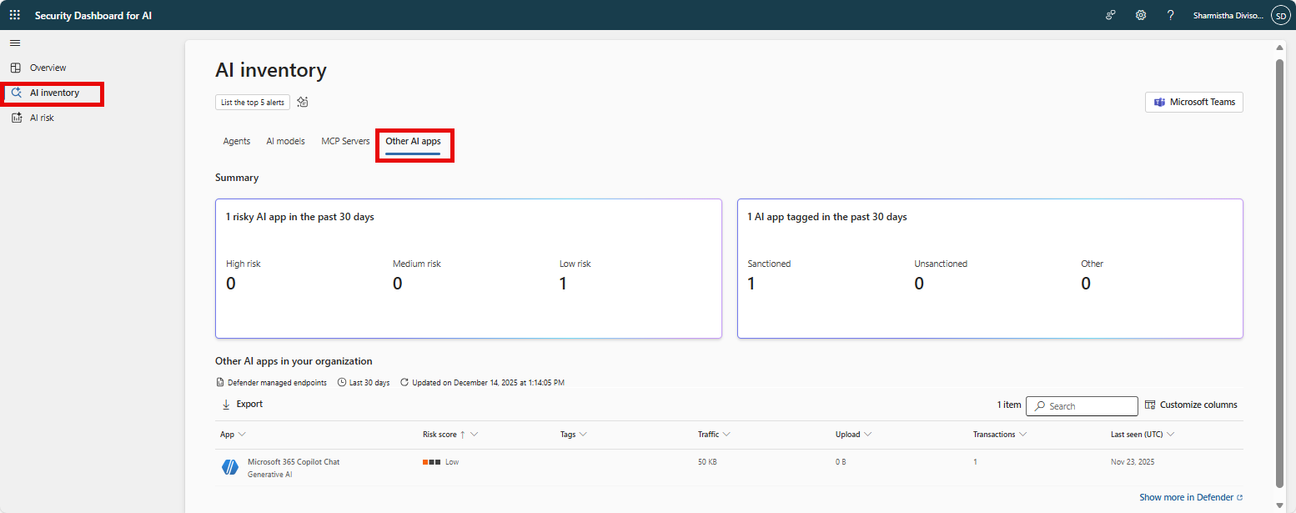This screenshot has width=1296, height=513.
Task: Select the Other AI apps tab
Action: click(413, 142)
